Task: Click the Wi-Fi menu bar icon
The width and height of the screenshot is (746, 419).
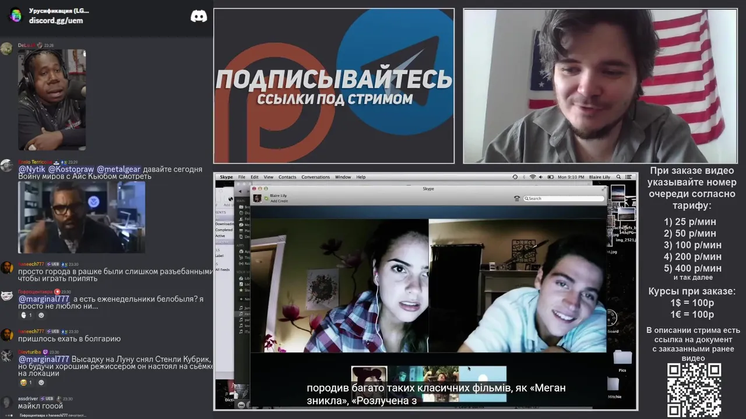Action: click(532, 177)
